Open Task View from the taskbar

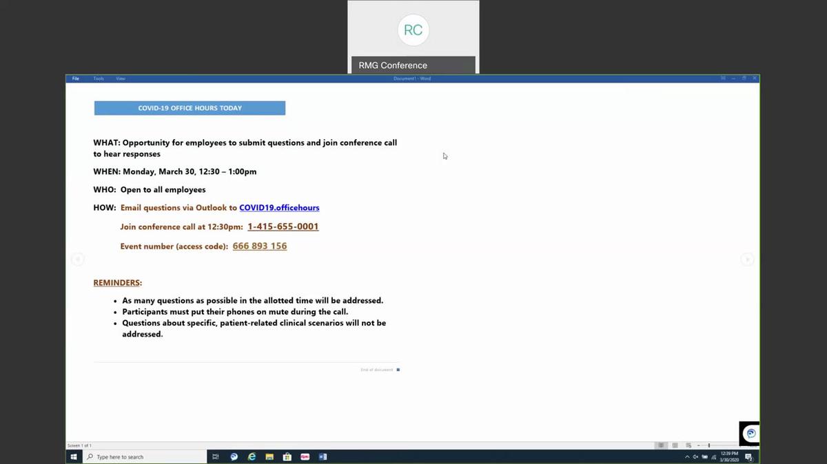tap(216, 457)
